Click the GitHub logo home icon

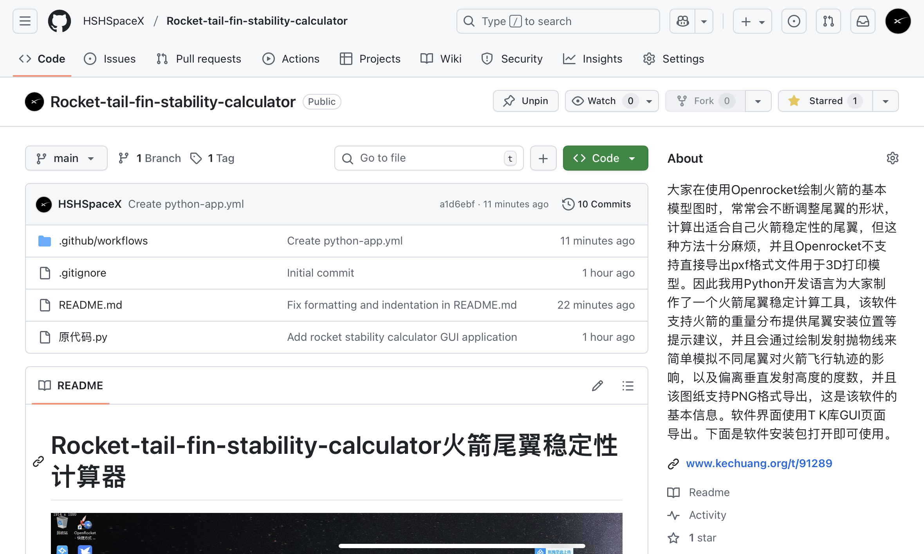(x=60, y=21)
